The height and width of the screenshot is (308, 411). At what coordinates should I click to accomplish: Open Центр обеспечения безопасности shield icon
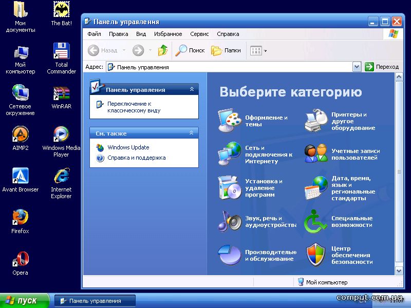tap(316, 255)
